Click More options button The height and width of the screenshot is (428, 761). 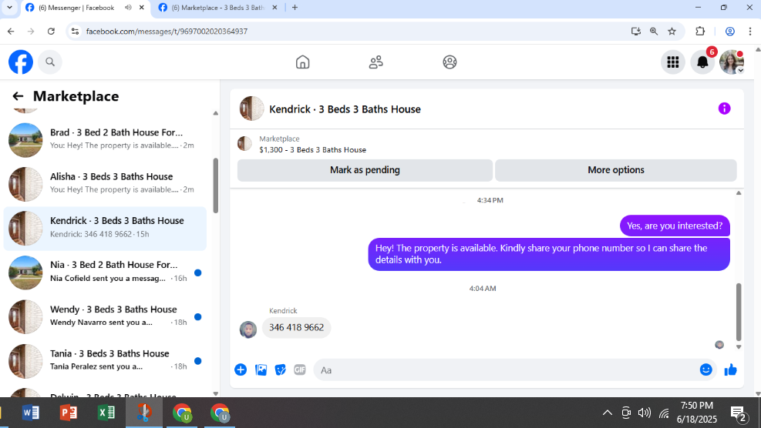click(x=616, y=170)
